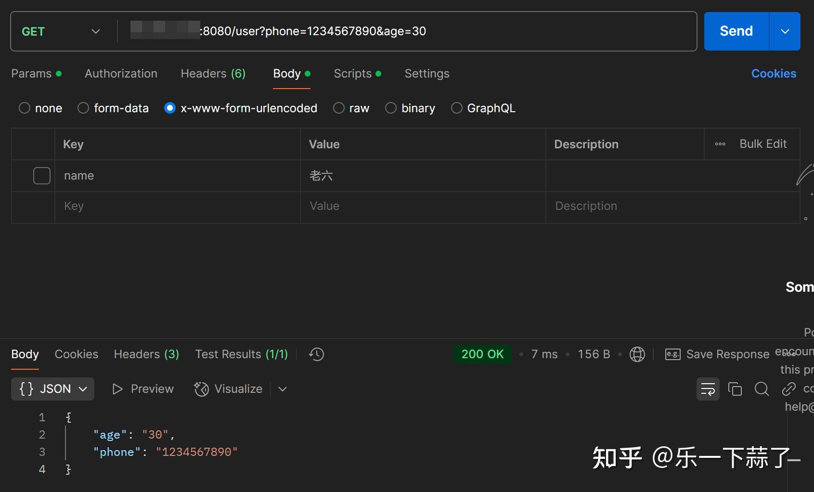Copy the response body
814x492 pixels.
pos(735,388)
